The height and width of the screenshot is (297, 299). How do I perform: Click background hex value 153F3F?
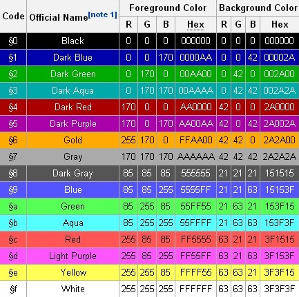(x=280, y=223)
